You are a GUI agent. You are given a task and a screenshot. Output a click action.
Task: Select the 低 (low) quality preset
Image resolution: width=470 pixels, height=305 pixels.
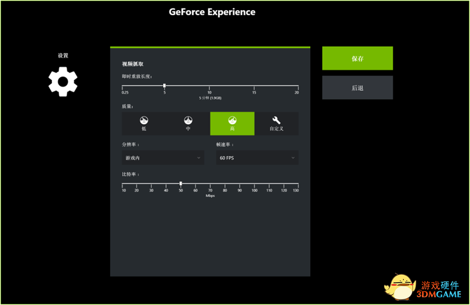pos(144,124)
